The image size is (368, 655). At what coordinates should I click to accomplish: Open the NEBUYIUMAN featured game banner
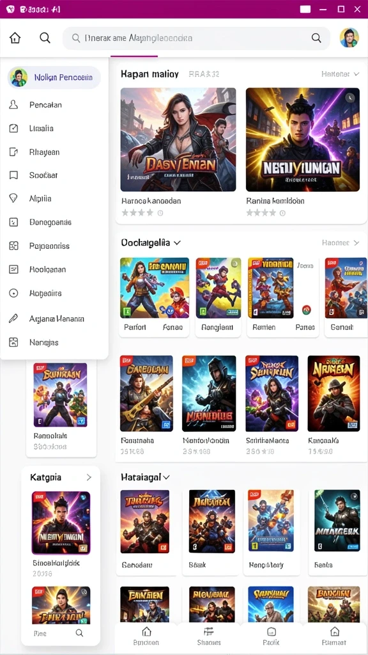[x=303, y=139]
